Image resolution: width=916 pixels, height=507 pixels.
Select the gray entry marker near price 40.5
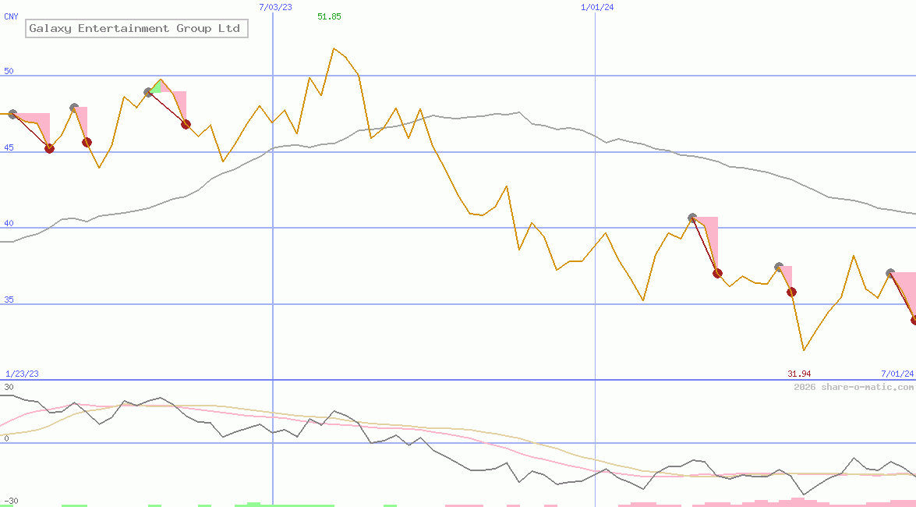pyautogui.click(x=692, y=218)
